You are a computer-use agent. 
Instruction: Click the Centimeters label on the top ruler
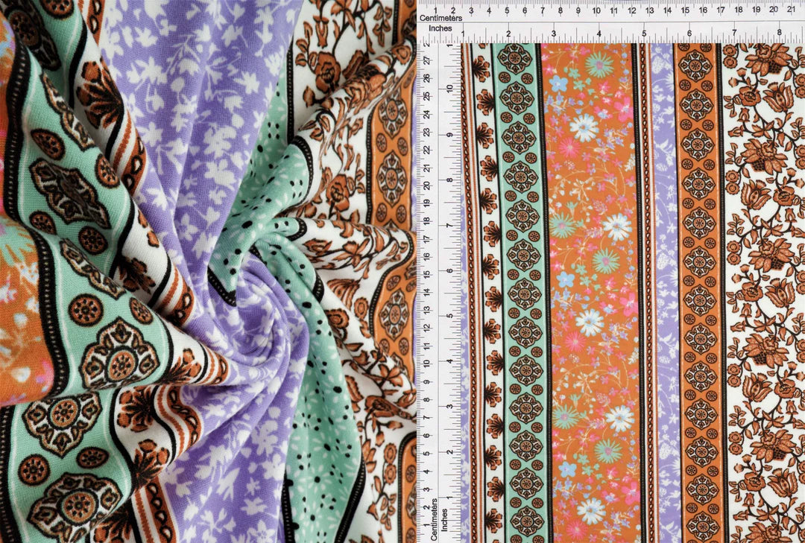(441, 17)
